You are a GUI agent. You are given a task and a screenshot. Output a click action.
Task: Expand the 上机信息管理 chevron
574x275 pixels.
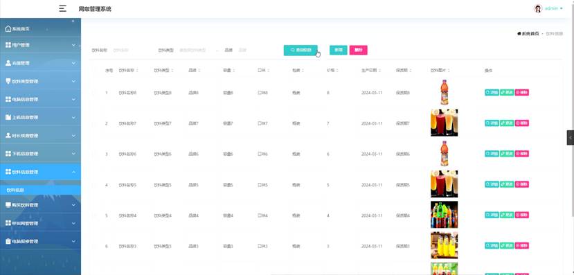[73, 118]
